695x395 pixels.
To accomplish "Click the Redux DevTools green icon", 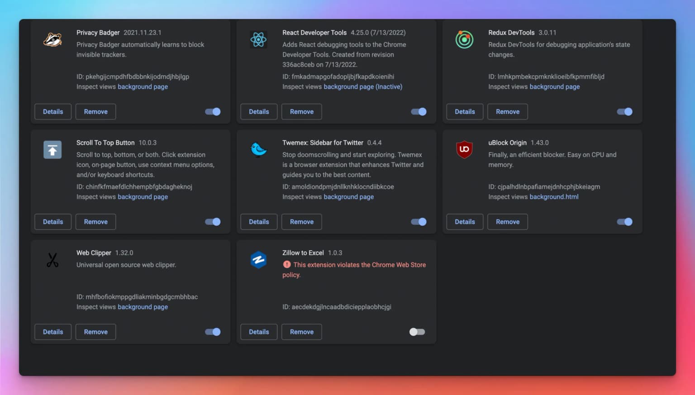I will click(x=464, y=40).
